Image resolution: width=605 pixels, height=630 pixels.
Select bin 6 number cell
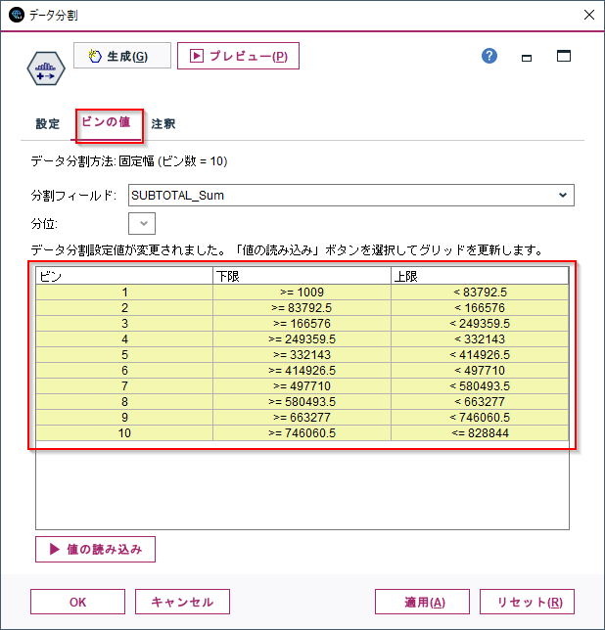tap(124, 371)
